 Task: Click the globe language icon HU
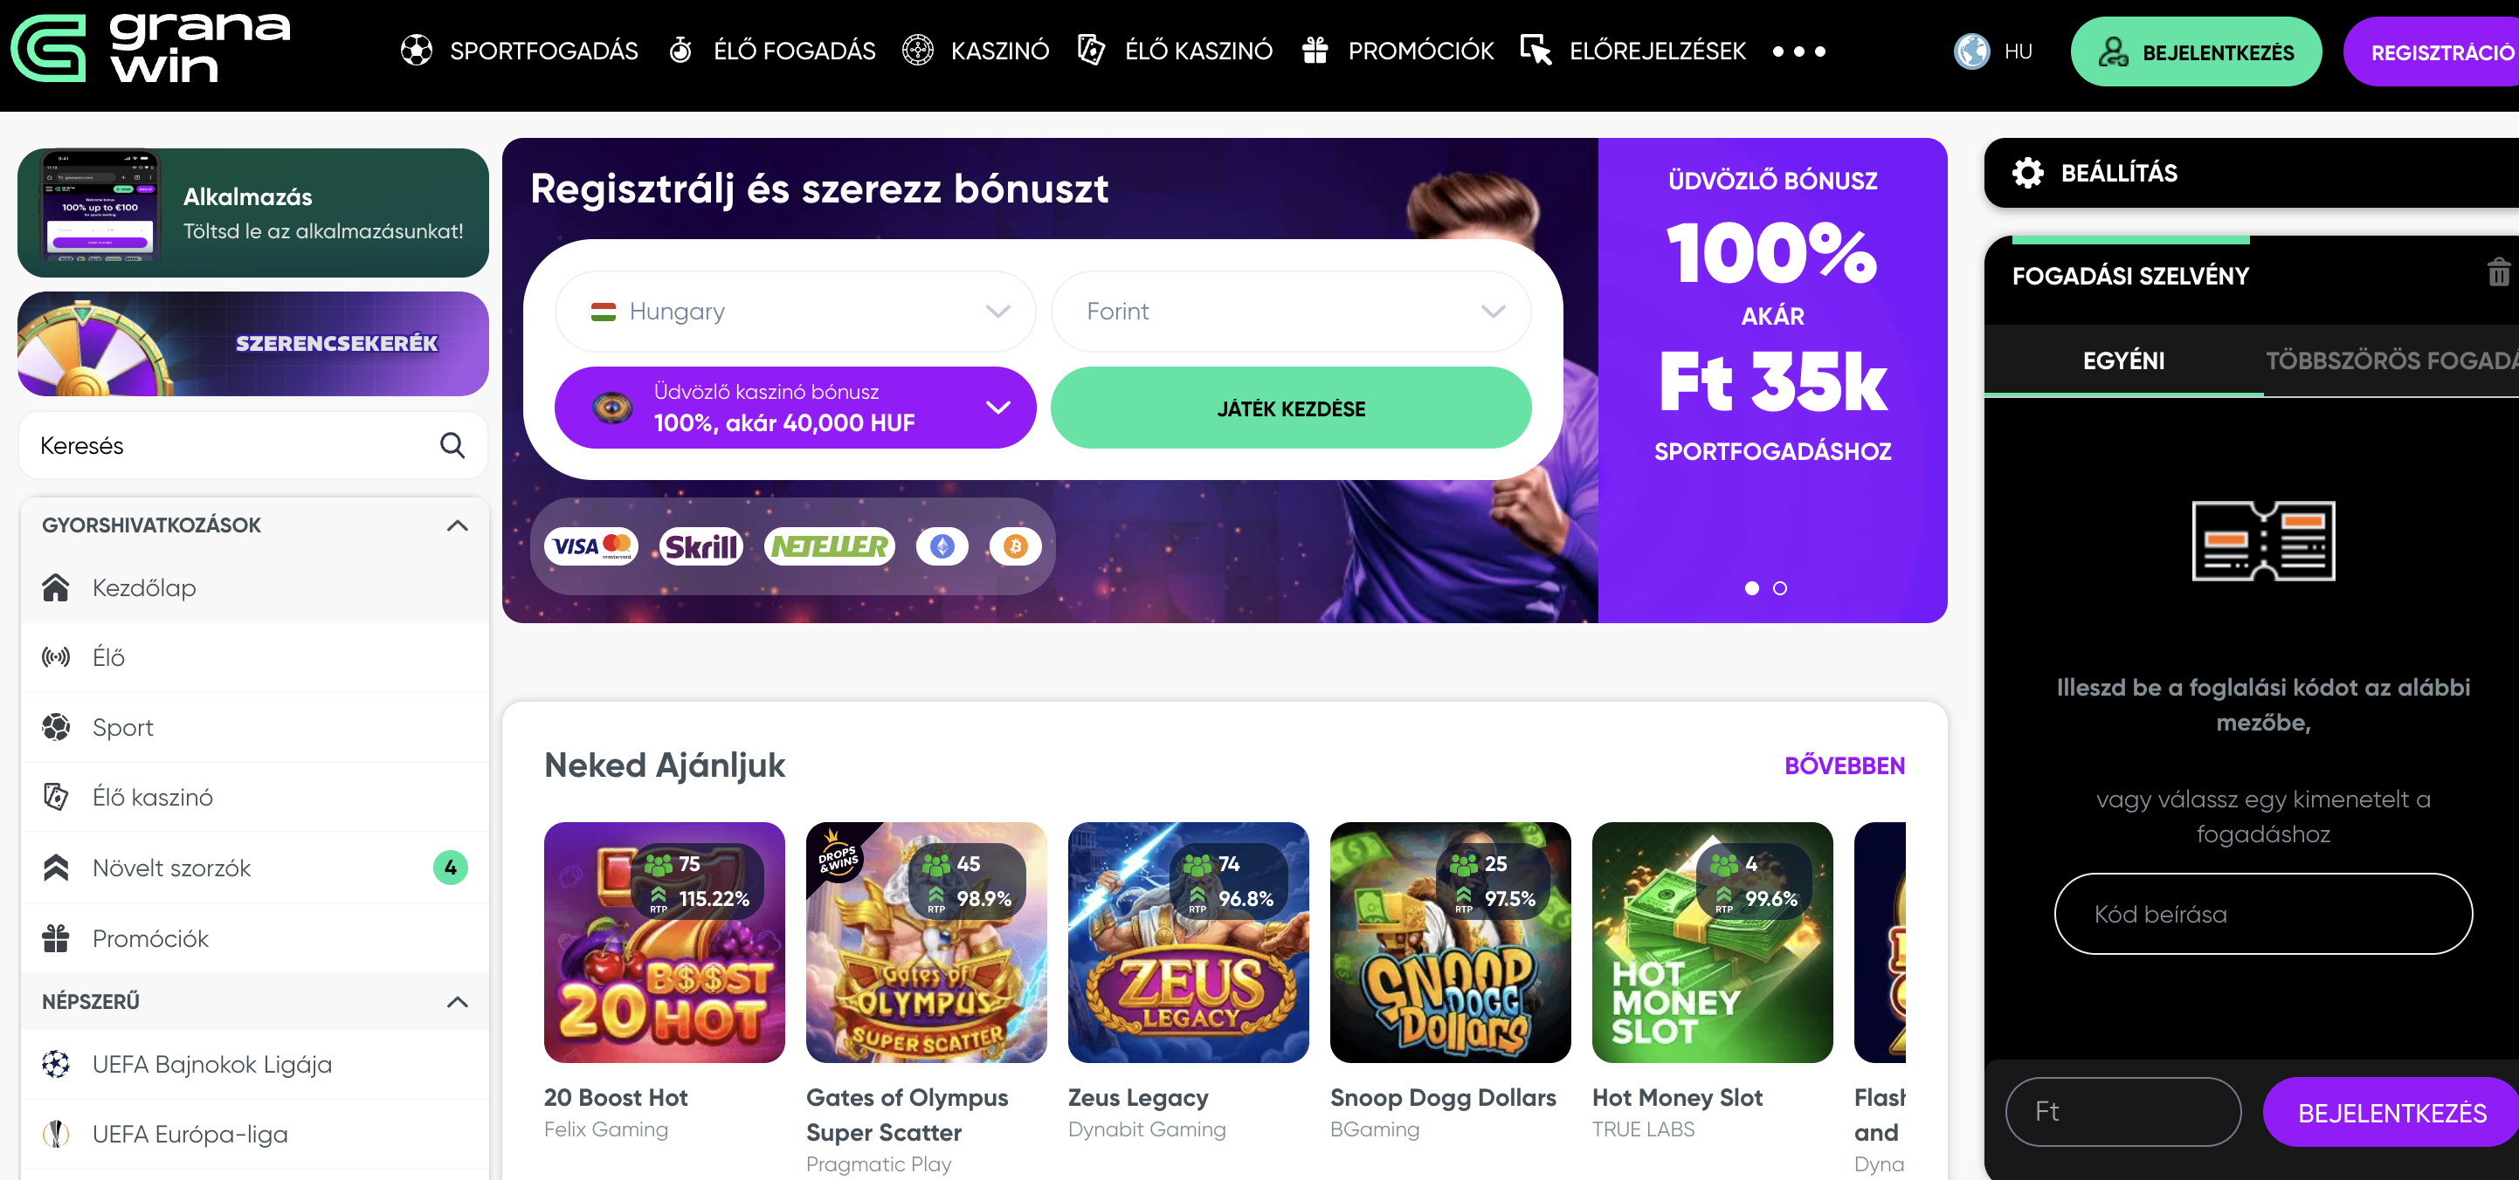point(1971,51)
